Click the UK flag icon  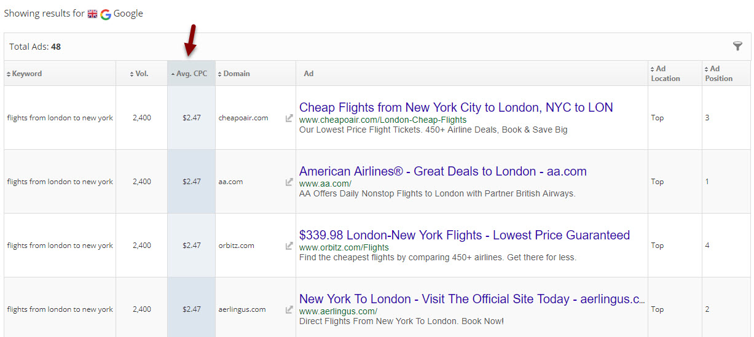coord(92,14)
